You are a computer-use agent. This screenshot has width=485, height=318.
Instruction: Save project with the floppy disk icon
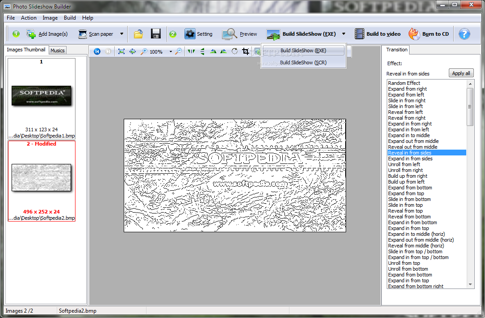(155, 33)
